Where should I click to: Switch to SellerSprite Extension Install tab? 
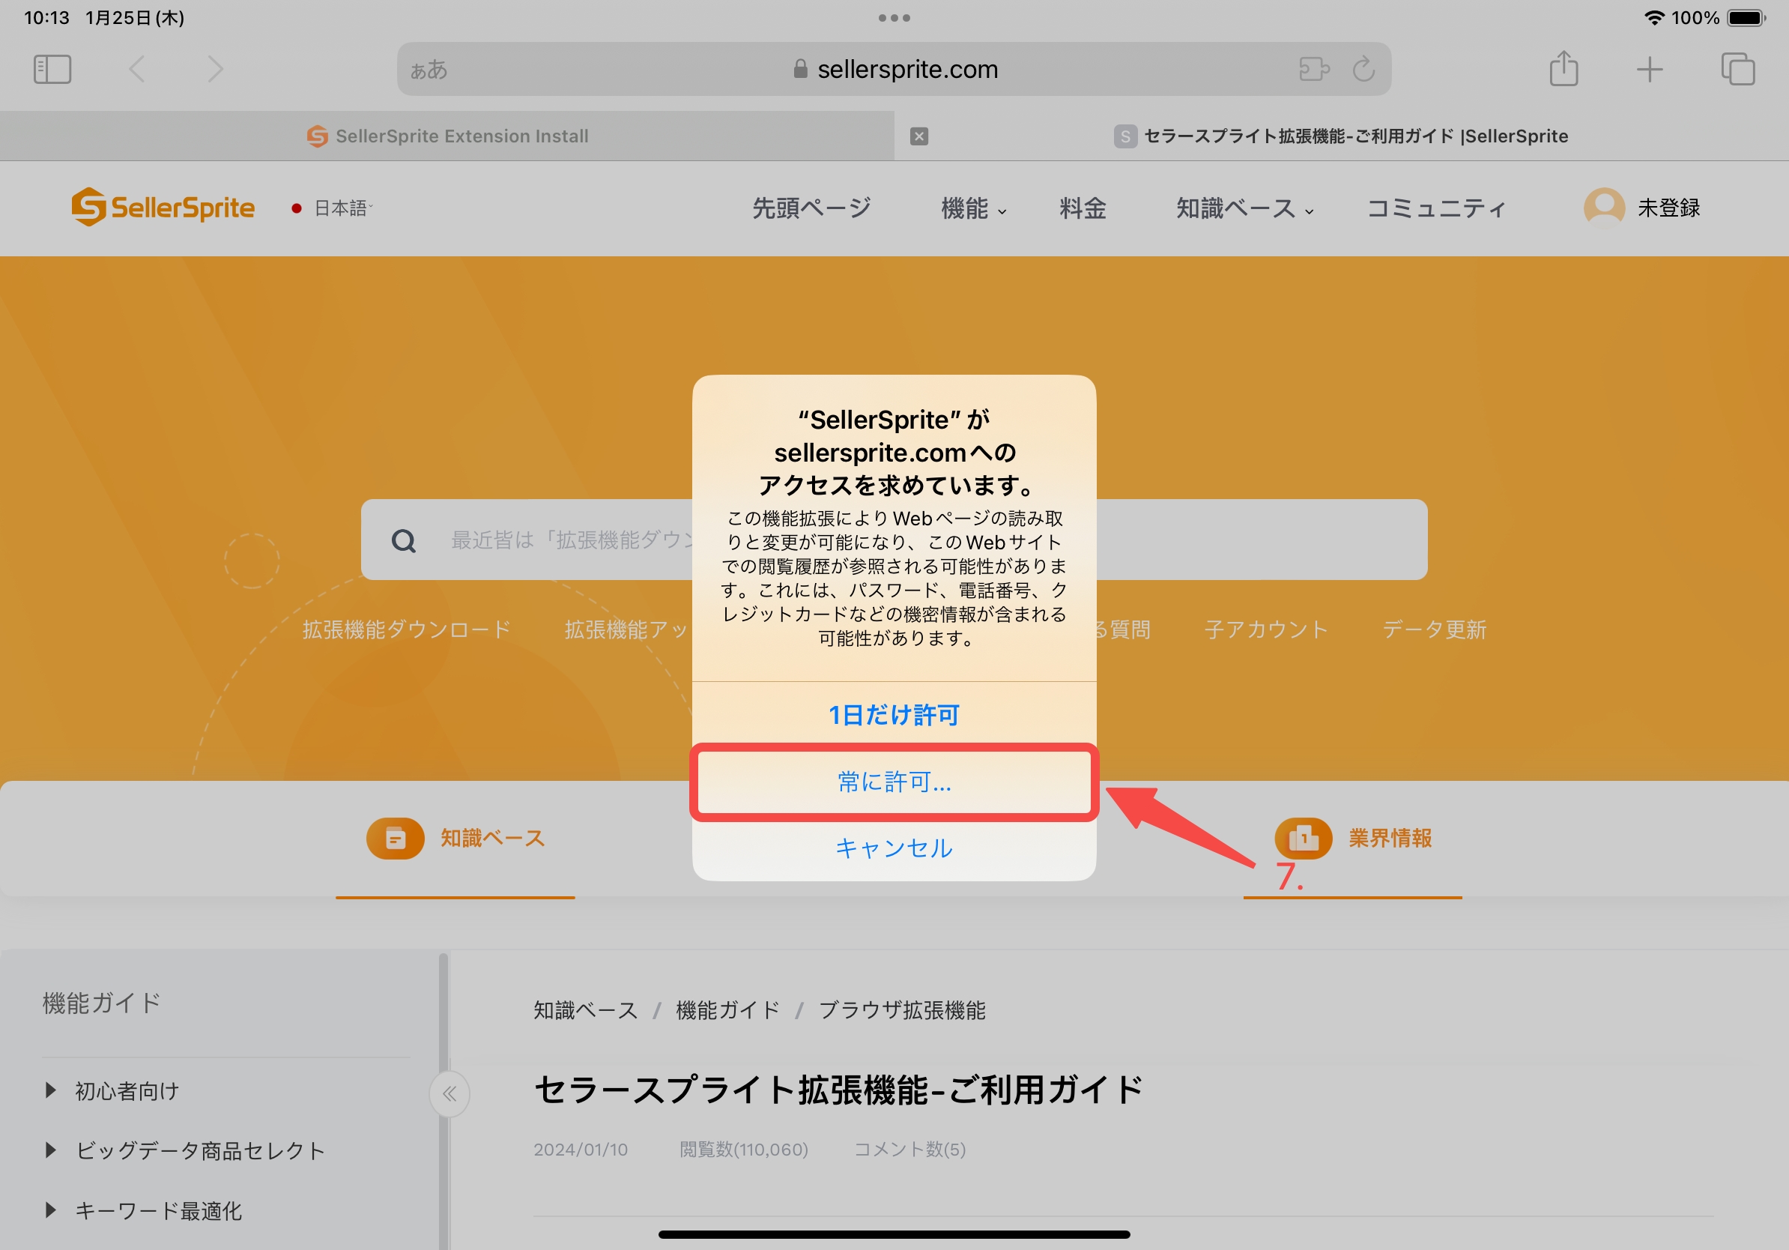447,136
